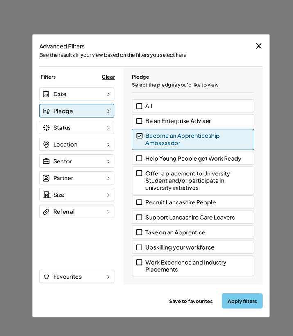Click the briefcase icon beside Sector
Screen dimensions: 293x336
[46, 161]
